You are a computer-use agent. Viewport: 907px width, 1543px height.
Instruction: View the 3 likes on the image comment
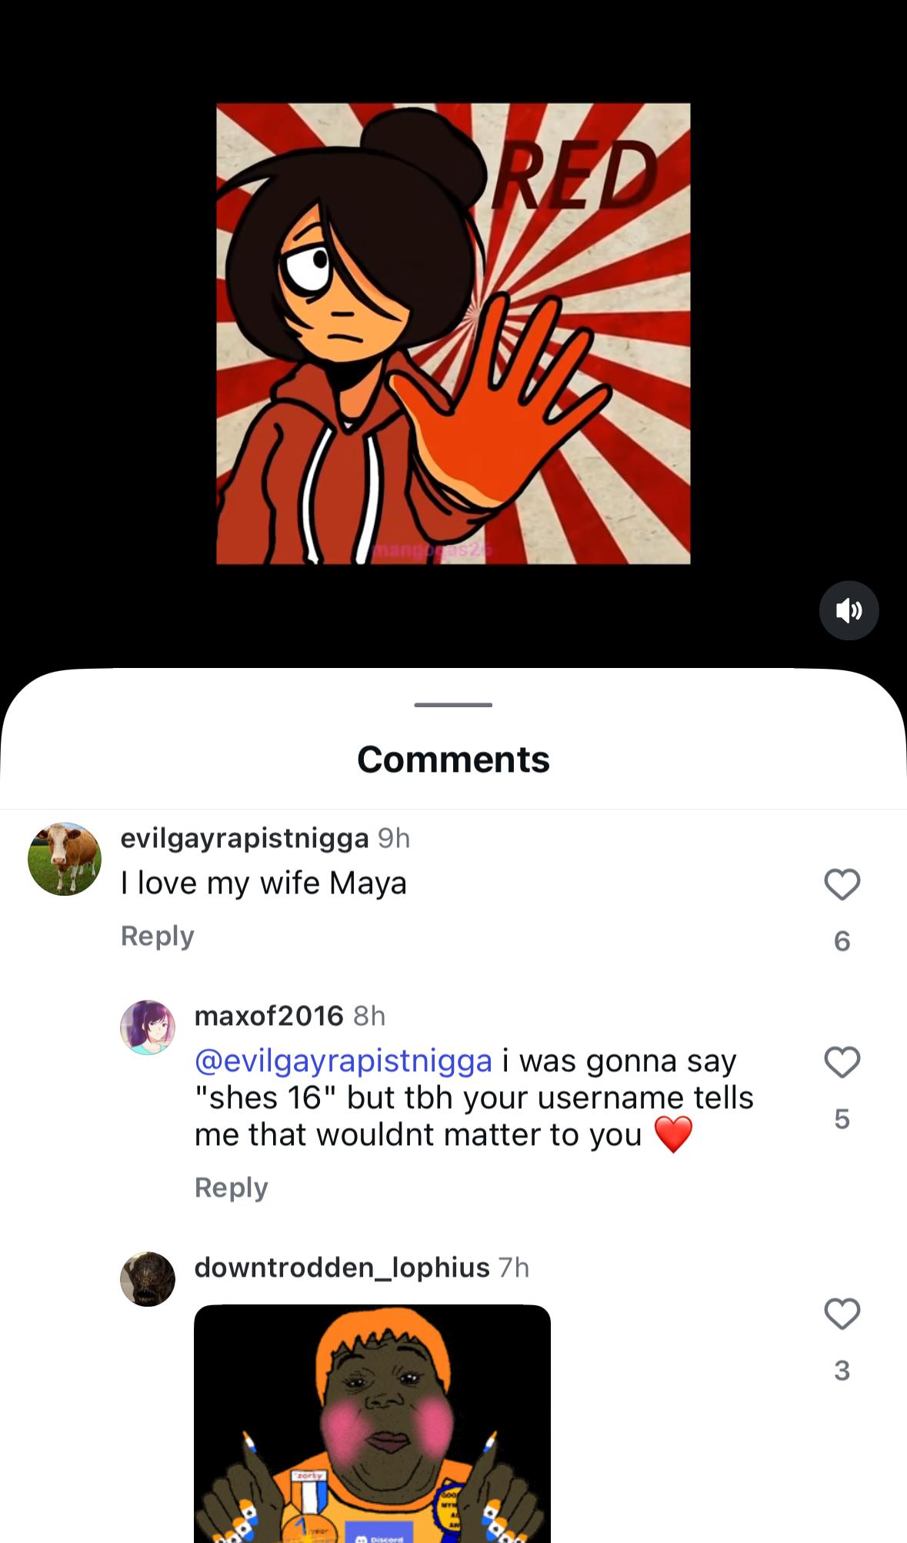[842, 1371]
